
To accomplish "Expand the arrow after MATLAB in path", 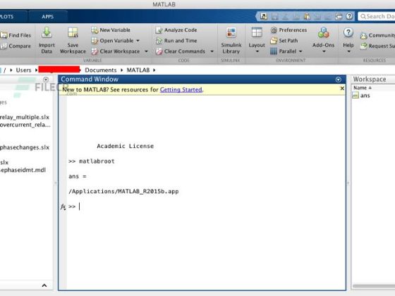I will pos(154,70).
